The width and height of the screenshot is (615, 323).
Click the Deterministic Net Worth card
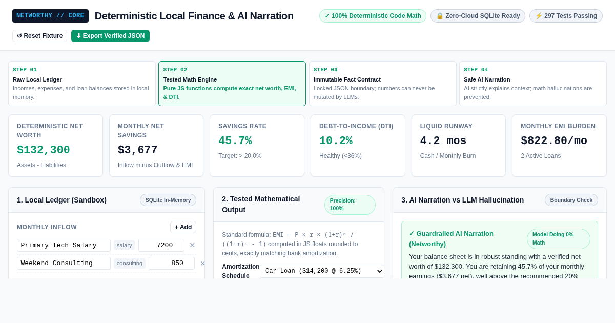pyautogui.click(x=55, y=146)
